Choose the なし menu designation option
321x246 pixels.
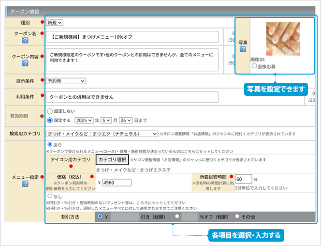[x=50, y=196]
